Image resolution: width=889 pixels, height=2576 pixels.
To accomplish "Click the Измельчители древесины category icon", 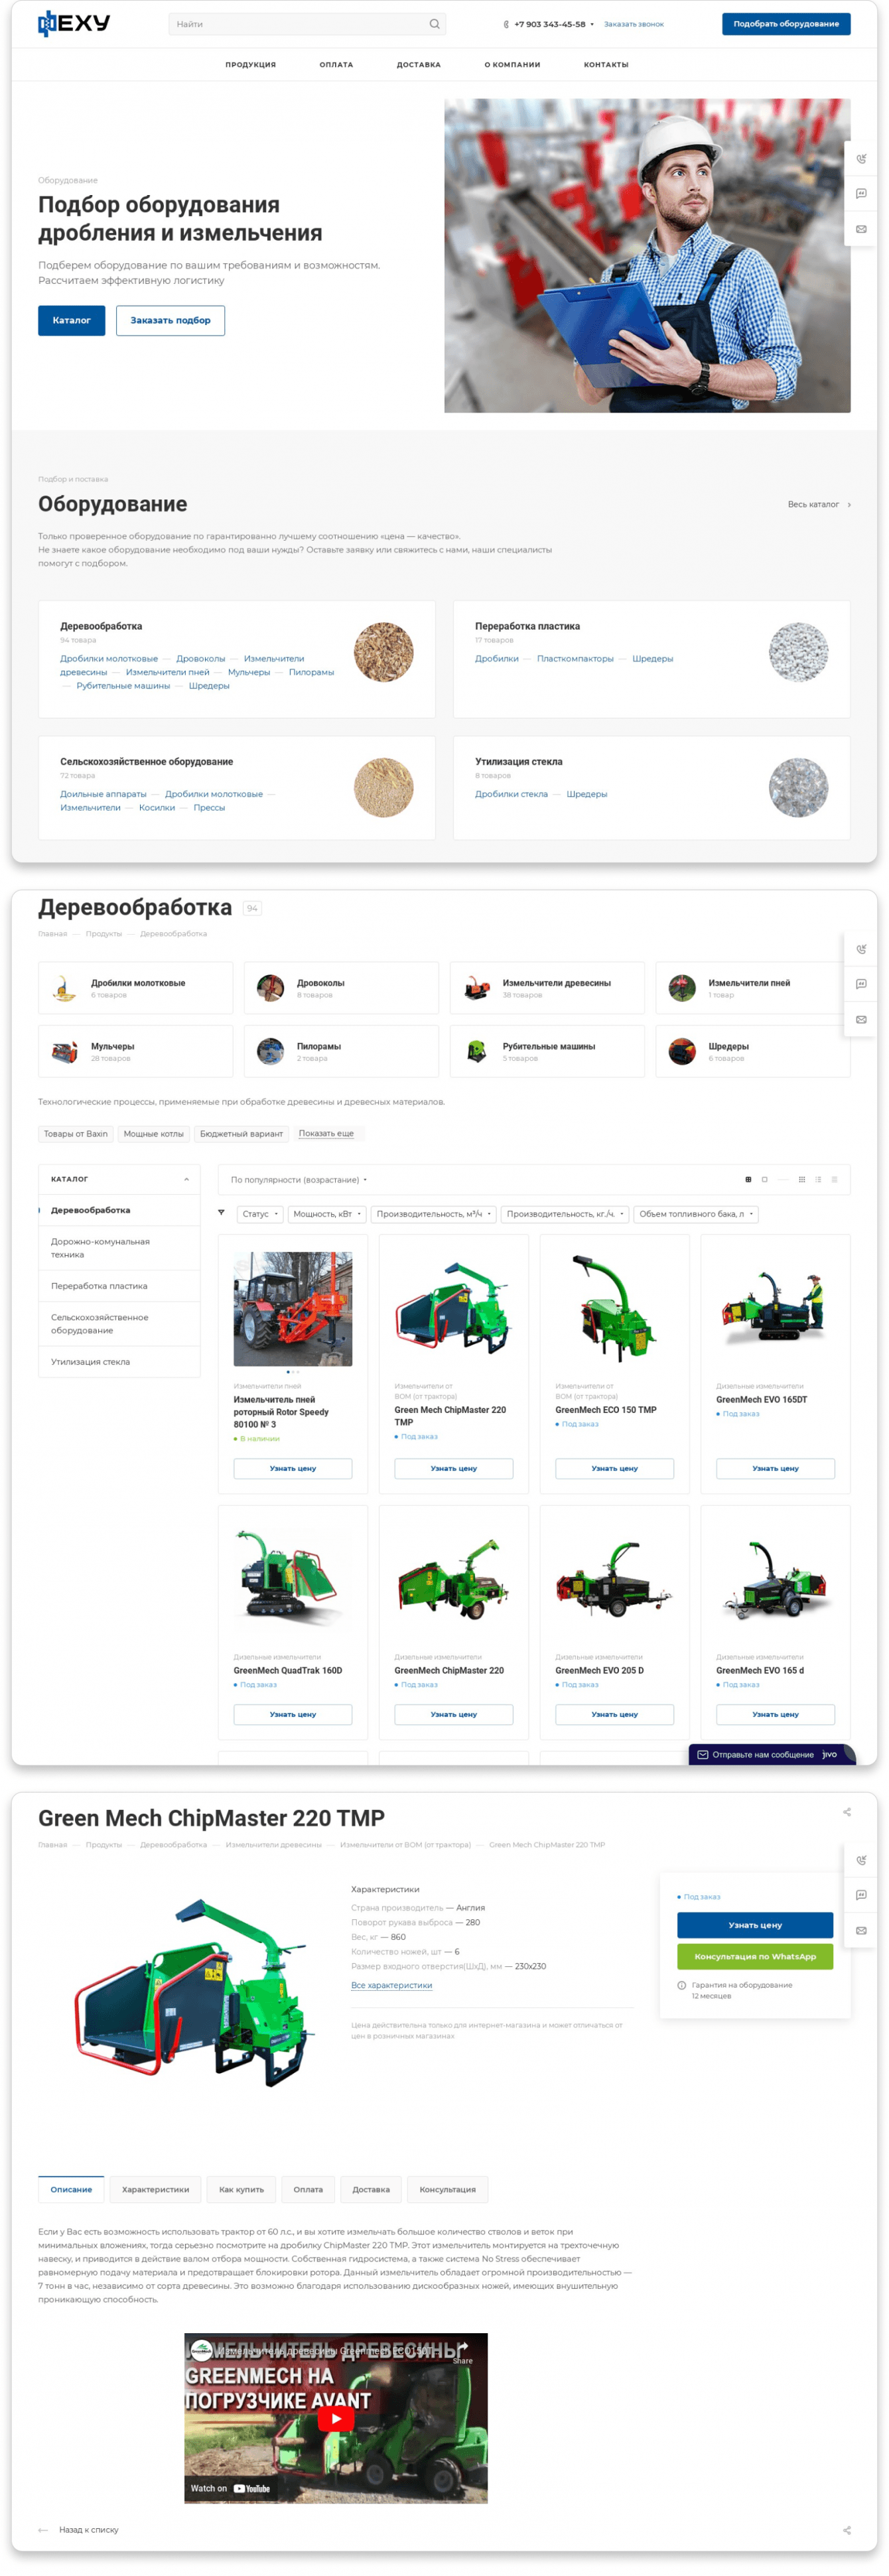I will click(x=476, y=988).
